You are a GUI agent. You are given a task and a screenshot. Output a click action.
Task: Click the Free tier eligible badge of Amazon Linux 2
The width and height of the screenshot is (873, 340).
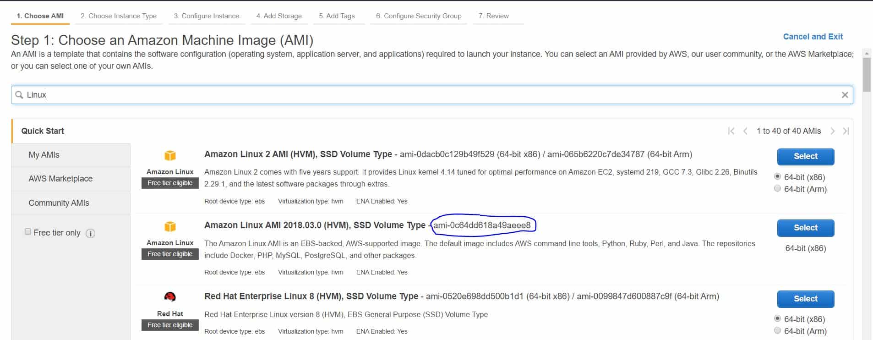pos(170,183)
